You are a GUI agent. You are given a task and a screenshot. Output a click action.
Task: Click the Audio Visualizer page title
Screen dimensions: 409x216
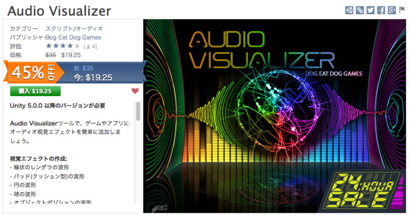pos(59,11)
